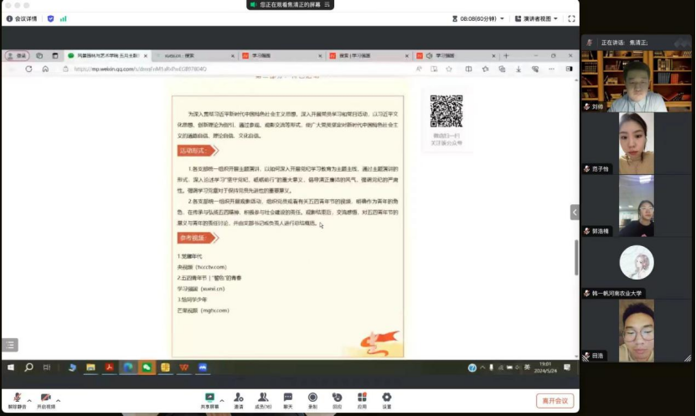The height and width of the screenshot is (416, 696).
Task: Open the meeting Settings gear icon
Action: tap(386, 398)
